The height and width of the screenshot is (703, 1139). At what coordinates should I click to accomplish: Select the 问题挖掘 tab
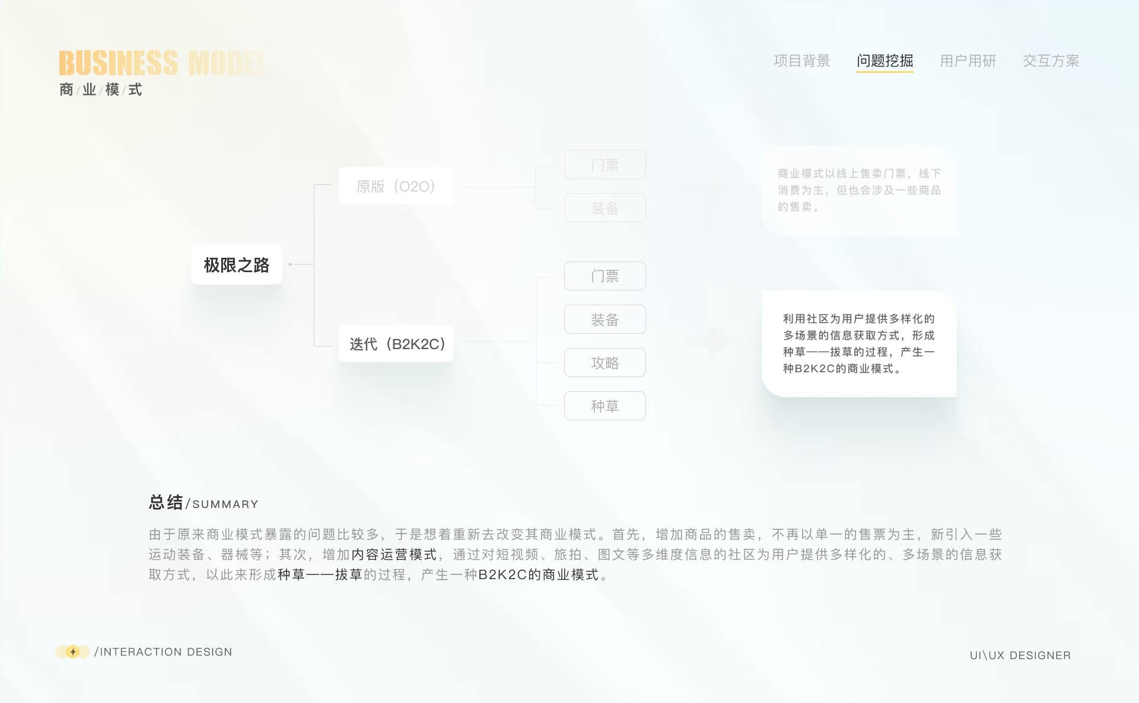885,60
